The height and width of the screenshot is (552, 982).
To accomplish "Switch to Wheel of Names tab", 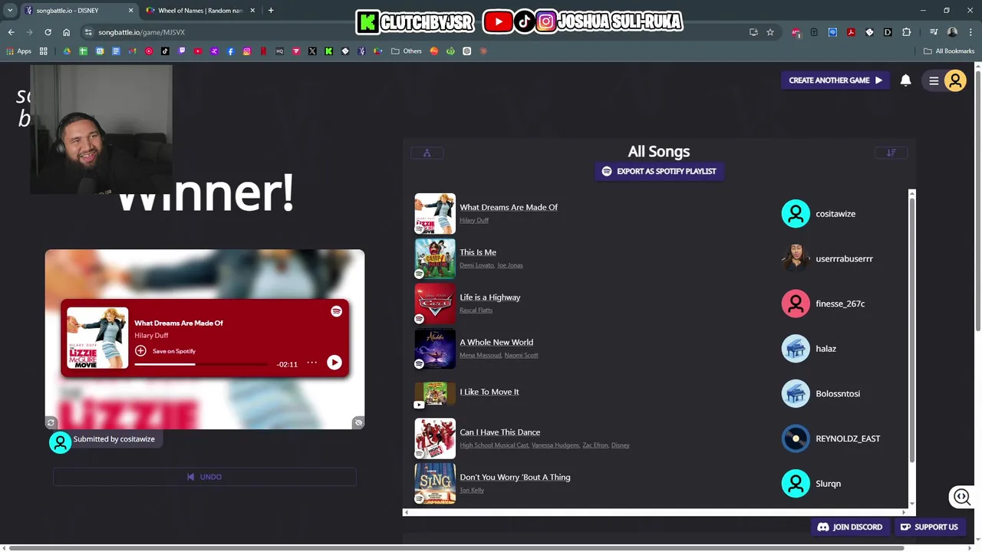I will (199, 11).
